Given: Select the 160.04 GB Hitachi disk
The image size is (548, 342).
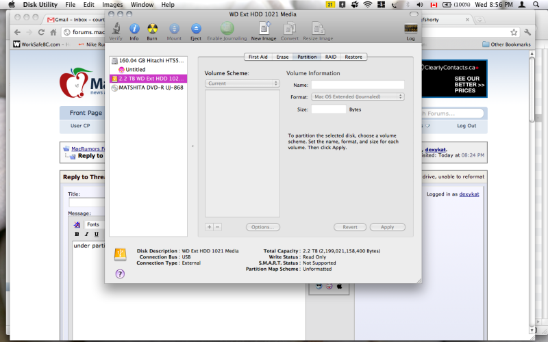Looking at the screenshot, I should pos(148,60).
